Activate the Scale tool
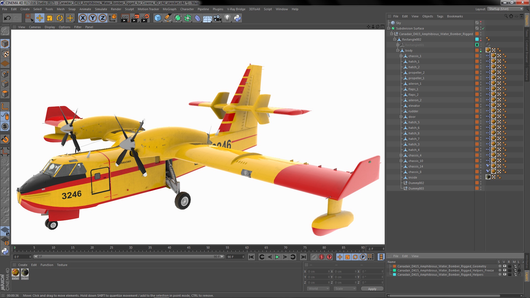The width and height of the screenshot is (530, 298). pyautogui.click(x=50, y=18)
